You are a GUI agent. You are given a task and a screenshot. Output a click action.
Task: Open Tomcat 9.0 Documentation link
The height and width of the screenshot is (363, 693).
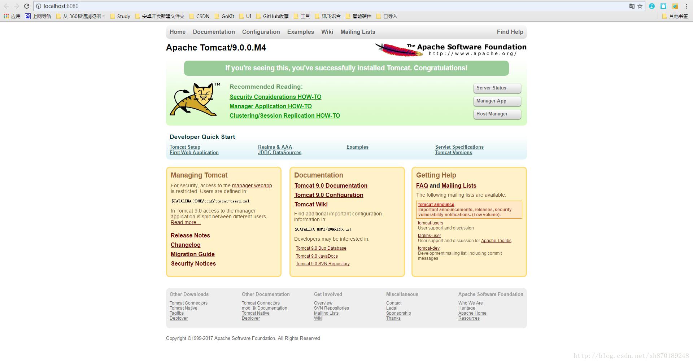click(x=331, y=185)
